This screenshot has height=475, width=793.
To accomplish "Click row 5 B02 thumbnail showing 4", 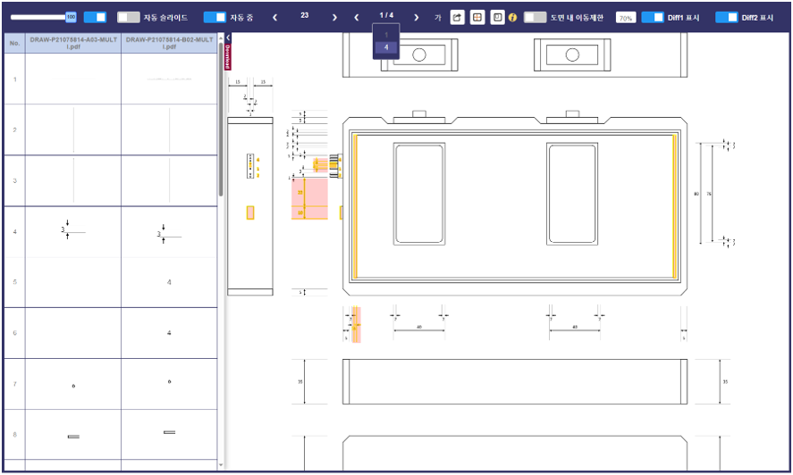I will 170,282.
